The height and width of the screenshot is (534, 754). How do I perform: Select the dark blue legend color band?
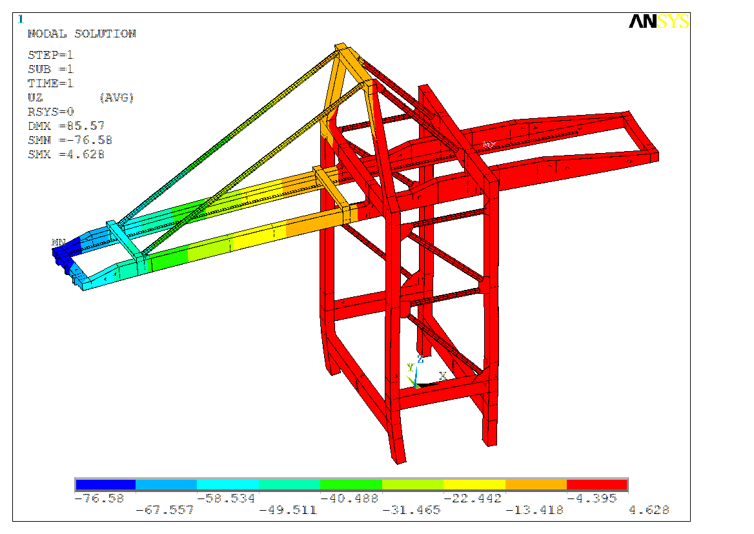tap(105, 484)
